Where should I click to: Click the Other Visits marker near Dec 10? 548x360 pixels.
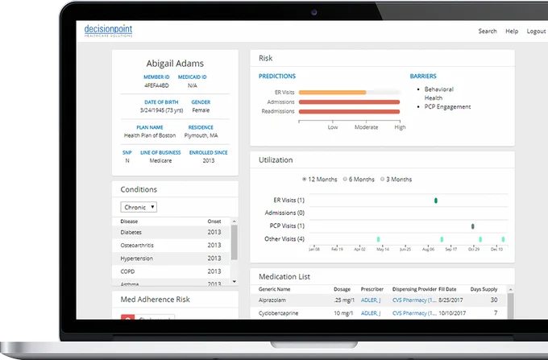point(503,239)
